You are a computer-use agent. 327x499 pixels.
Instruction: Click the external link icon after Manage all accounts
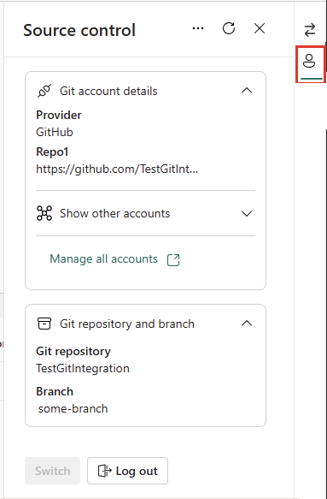point(173,259)
